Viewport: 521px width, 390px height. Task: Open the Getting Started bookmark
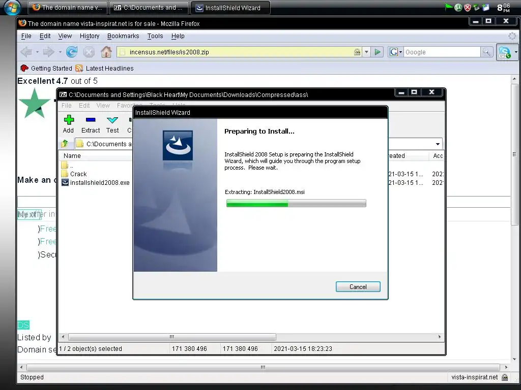click(46, 69)
